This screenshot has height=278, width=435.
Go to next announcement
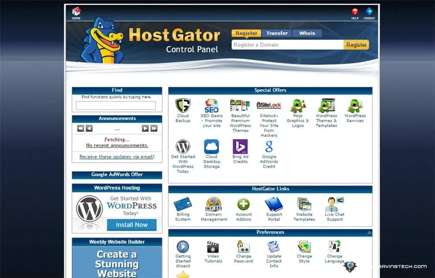tap(145, 128)
